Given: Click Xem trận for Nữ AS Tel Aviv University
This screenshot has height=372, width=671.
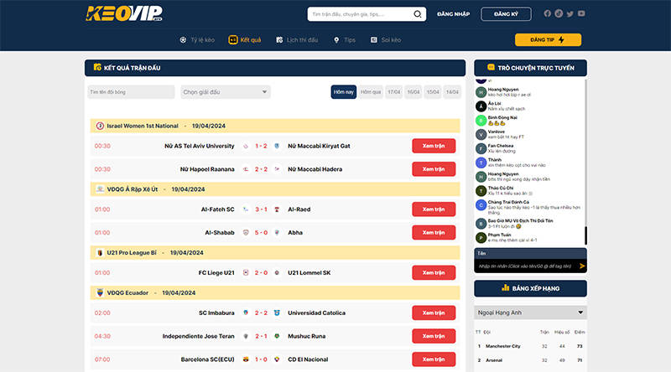Looking at the screenshot, I should [x=434, y=146].
